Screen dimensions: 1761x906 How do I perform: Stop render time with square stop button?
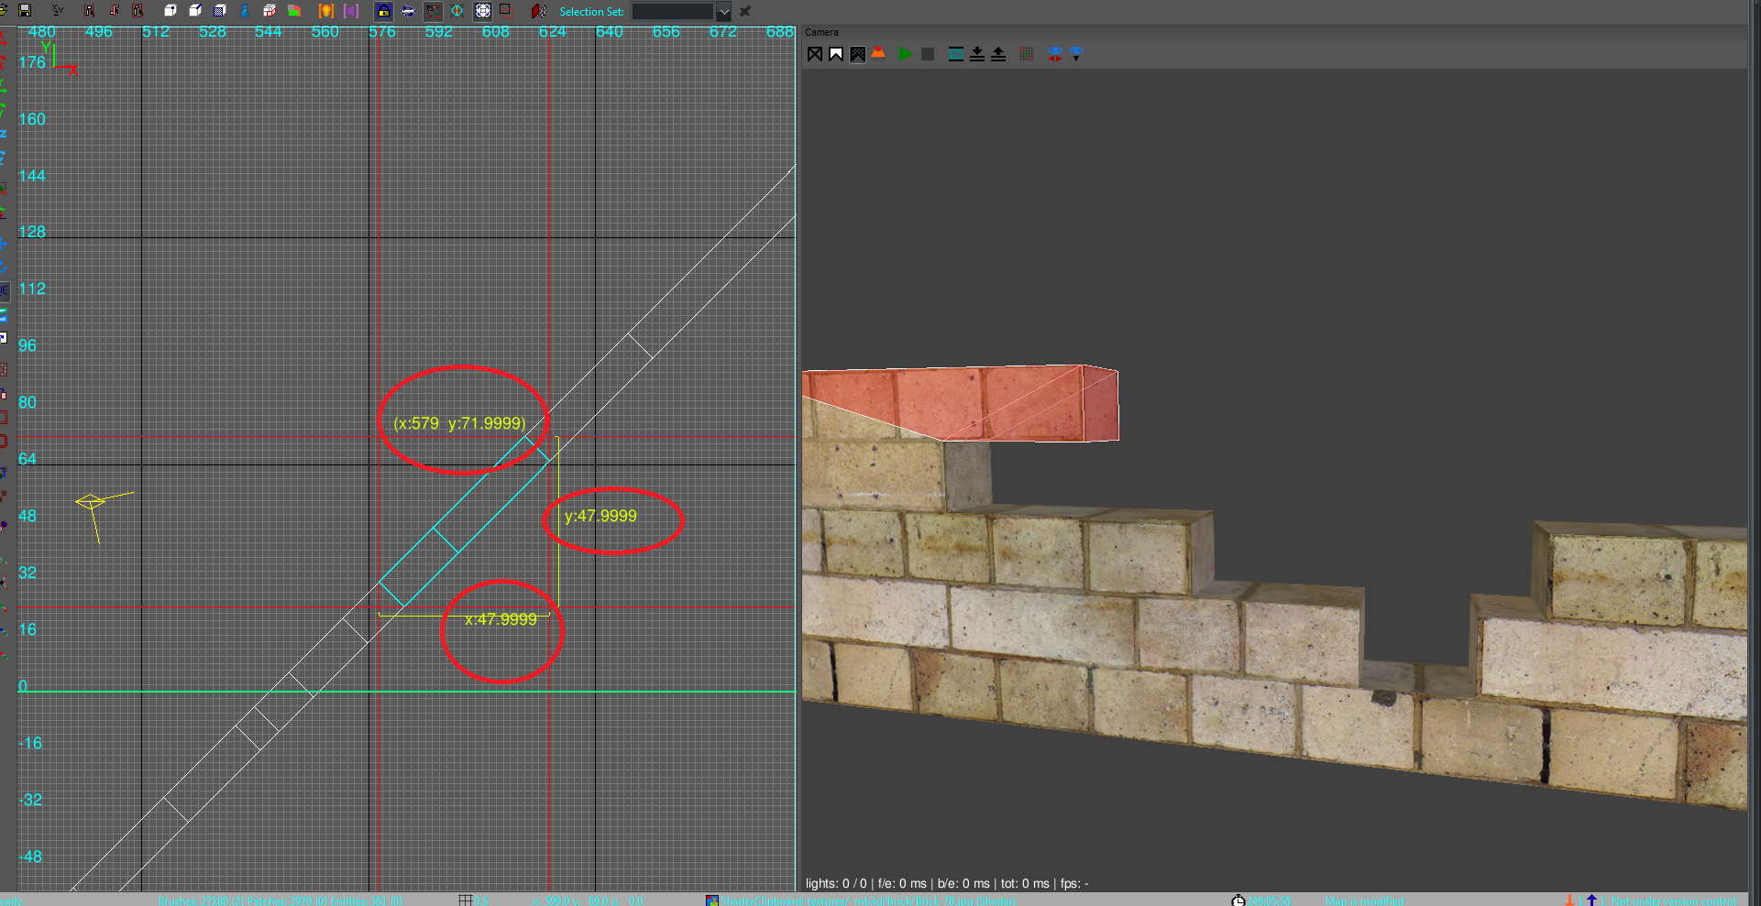pyautogui.click(x=928, y=54)
